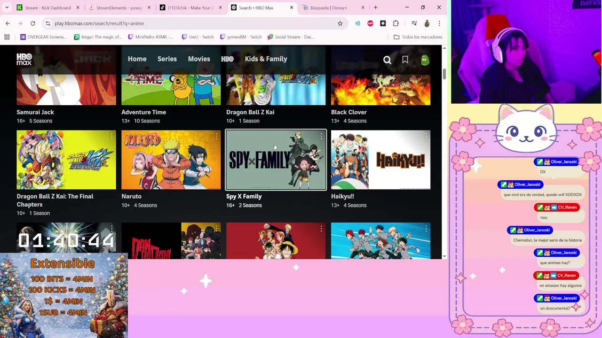This screenshot has height=338, width=602.
Task: Click the Dan Da Dan thumbnail
Action: click(x=171, y=241)
